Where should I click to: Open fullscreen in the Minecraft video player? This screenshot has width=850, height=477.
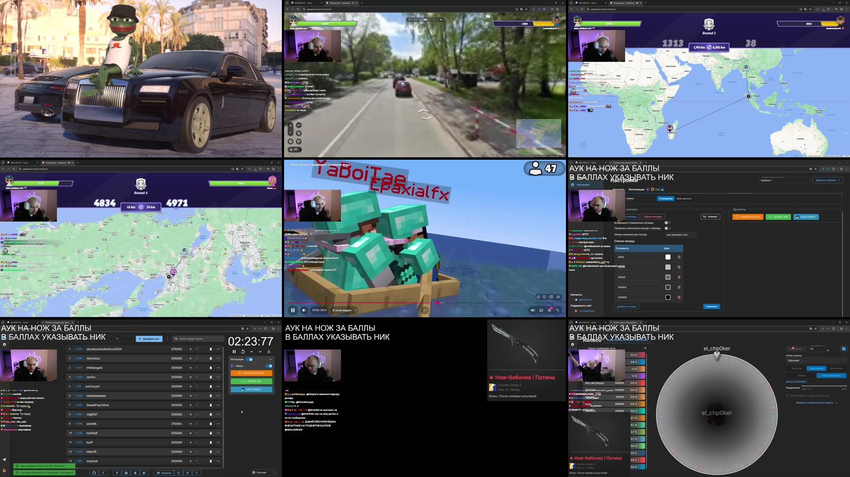coord(558,310)
